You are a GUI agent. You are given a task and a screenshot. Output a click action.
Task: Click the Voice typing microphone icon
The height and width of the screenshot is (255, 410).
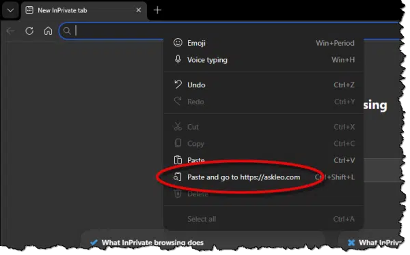(178, 59)
